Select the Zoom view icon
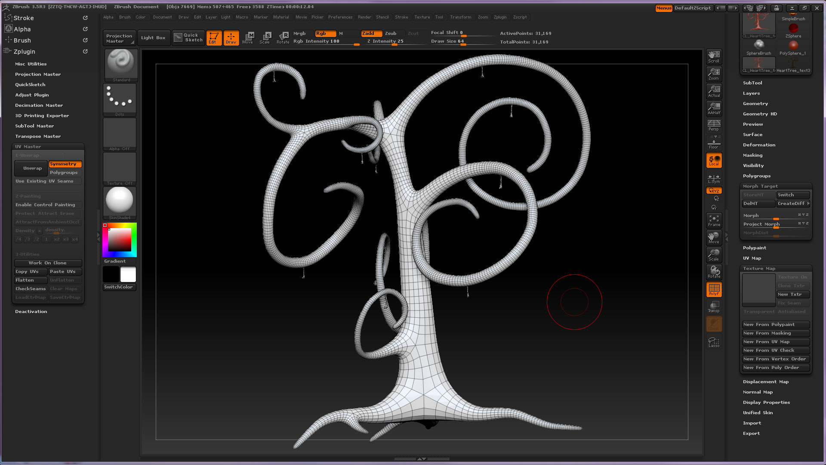Screen dimensions: 826x465 [714, 74]
